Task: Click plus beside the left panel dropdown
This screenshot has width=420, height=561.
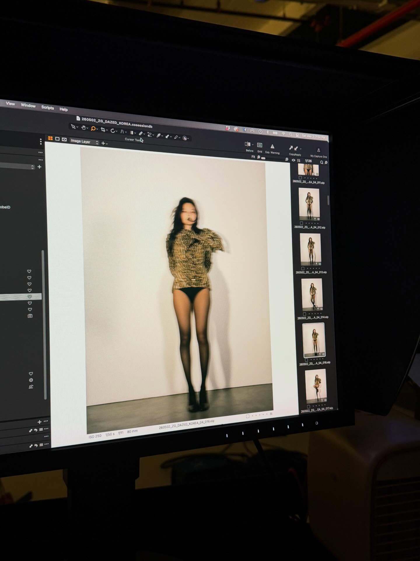Action: (39, 167)
